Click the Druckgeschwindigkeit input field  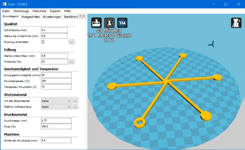[x=56, y=75]
